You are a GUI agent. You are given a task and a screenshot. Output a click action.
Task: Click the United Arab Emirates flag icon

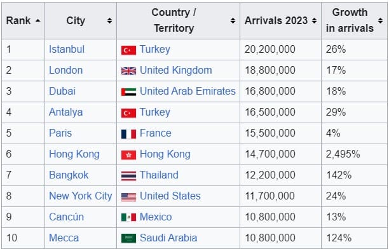(128, 92)
